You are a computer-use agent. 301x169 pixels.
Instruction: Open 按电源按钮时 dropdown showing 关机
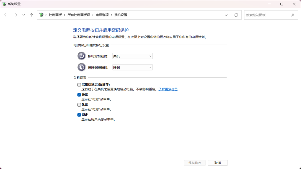point(132,56)
